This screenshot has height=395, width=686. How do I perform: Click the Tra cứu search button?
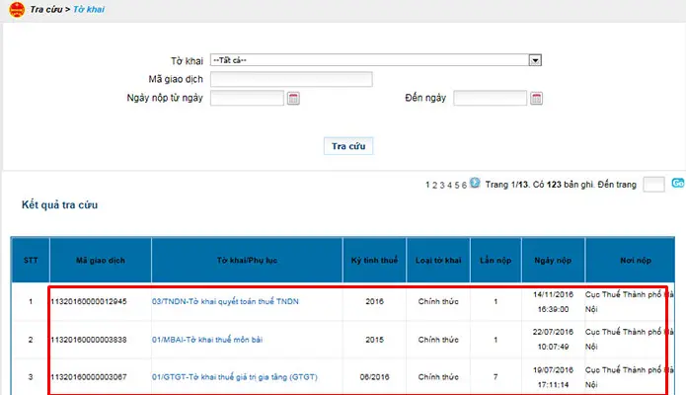[x=348, y=146]
